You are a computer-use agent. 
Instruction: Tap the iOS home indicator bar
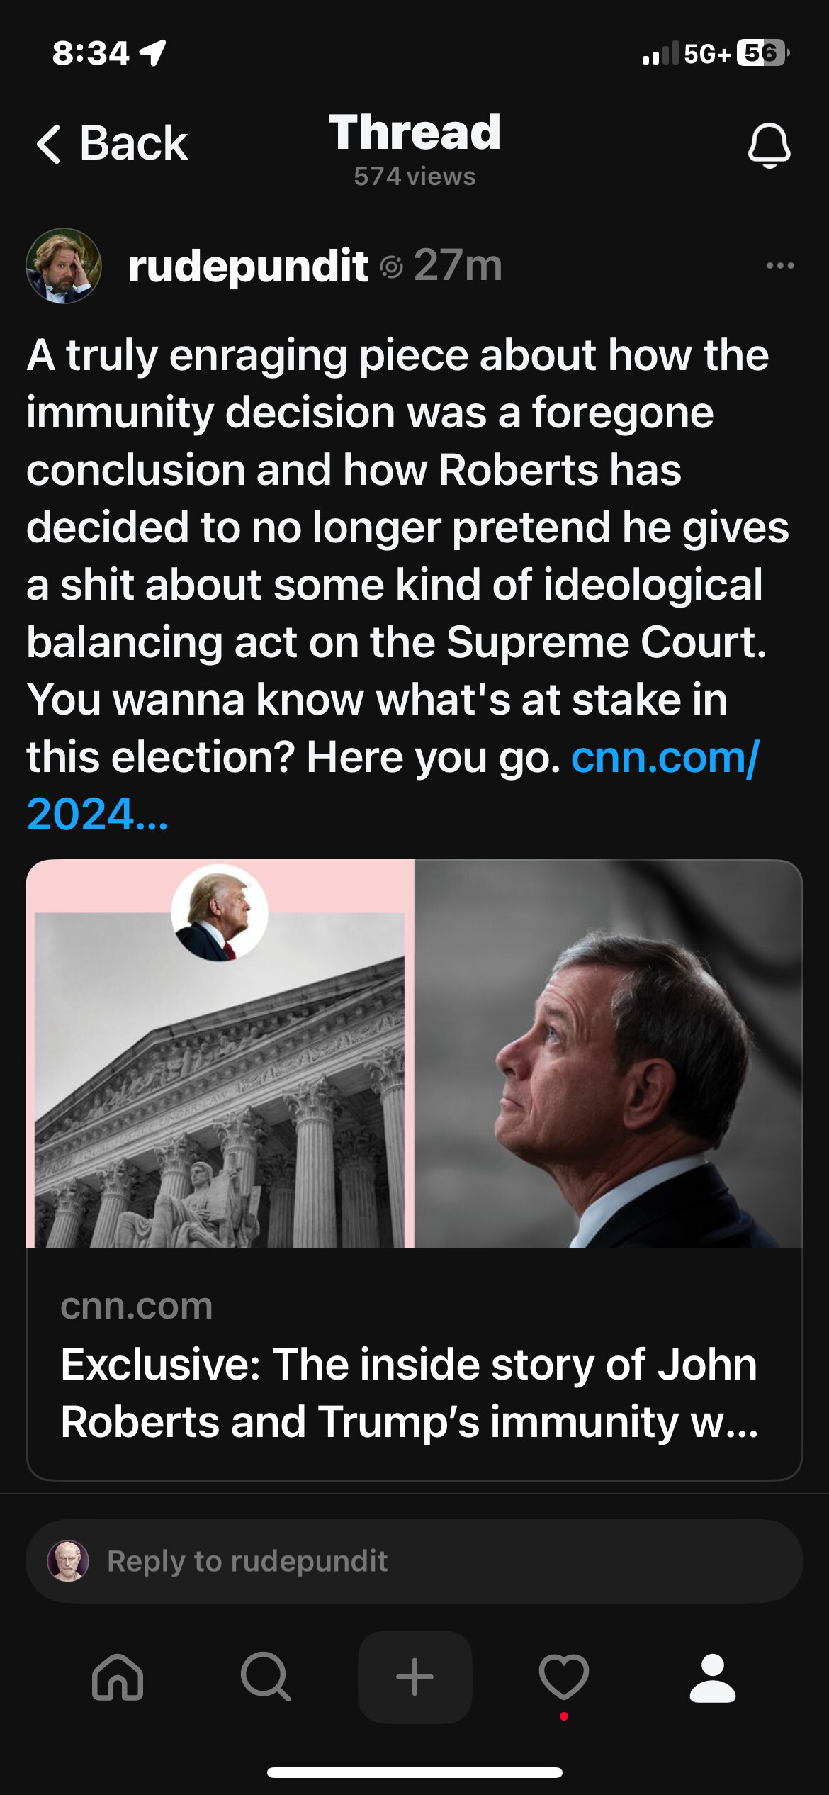[x=414, y=1772]
